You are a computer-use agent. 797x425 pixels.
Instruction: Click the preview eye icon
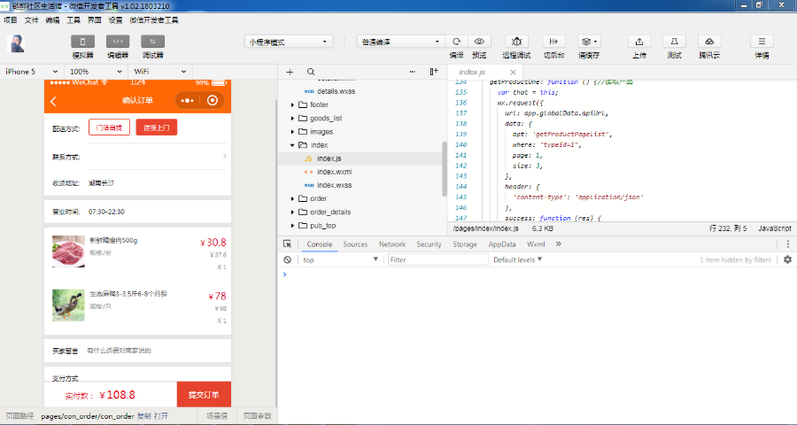[x=479, y=42]
